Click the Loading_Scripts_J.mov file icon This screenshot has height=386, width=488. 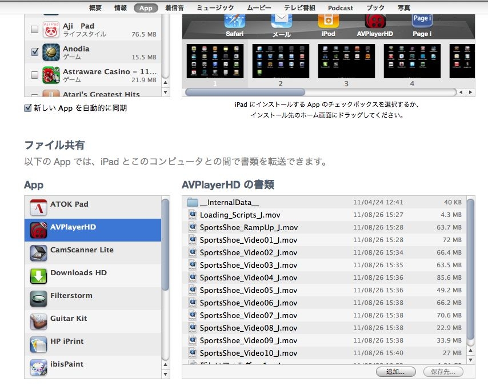tap(193, 215)
